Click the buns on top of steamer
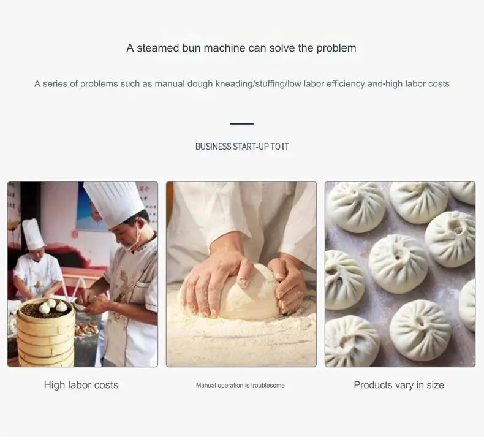 [x=53, y=306]
